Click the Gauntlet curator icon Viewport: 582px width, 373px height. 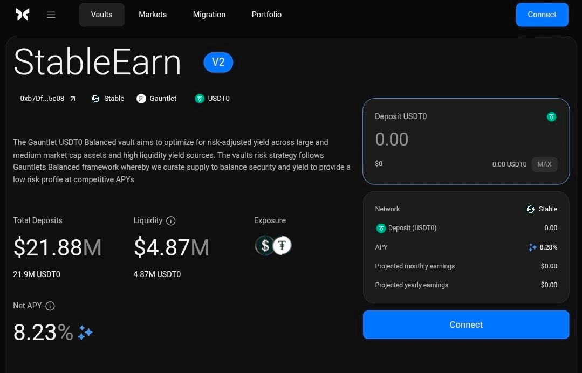tap(141, 99)
